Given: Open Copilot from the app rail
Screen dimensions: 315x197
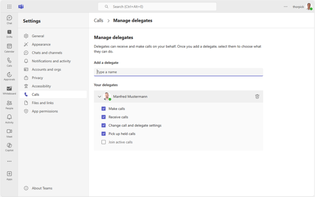Looking at the screenshot, I should [x=9, y=146].
